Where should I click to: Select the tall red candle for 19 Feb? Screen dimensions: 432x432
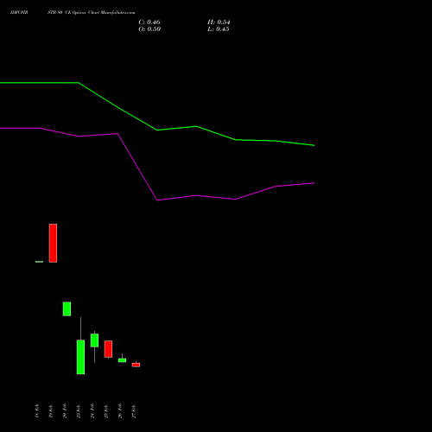[53, 243]
